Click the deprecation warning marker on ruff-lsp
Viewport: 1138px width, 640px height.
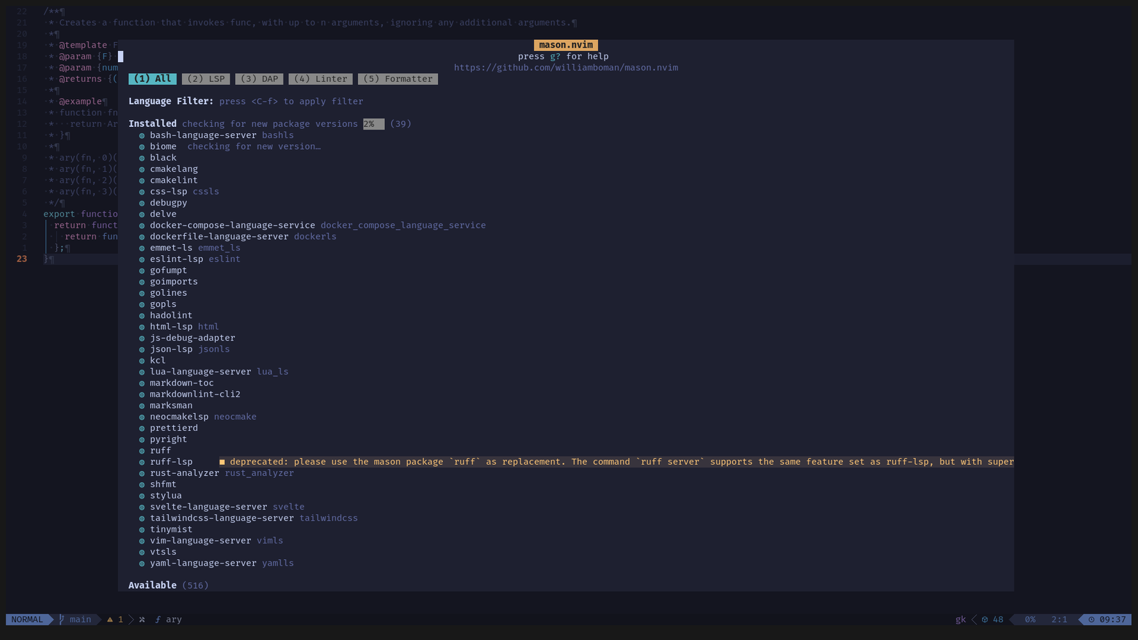[221, 461]
